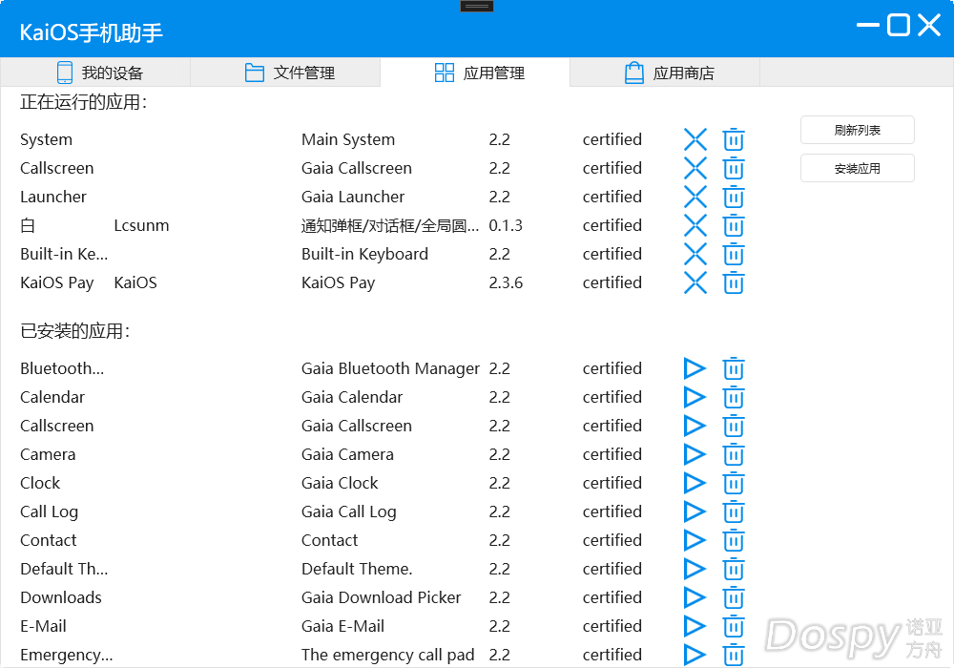Select version number '0.1.3'
954x668 pixels.
506,226
